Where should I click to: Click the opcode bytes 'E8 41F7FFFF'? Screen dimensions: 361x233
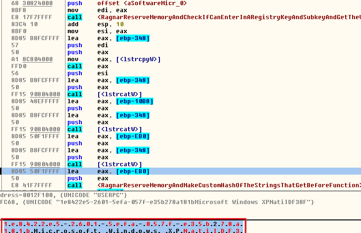tap(32, 185)
